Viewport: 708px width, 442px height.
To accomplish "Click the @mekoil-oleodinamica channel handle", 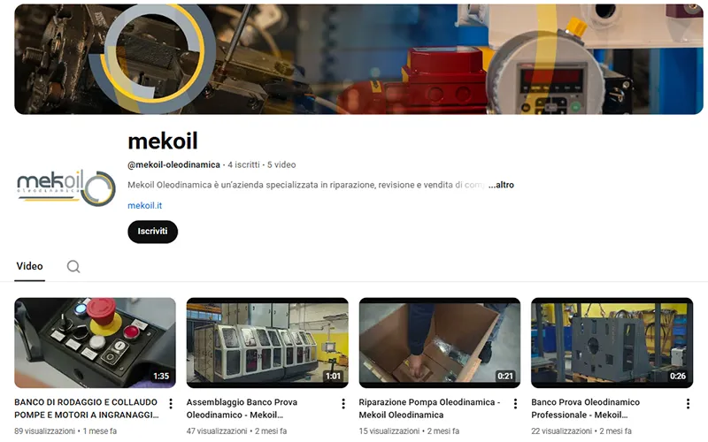I will tap(173, 164).
